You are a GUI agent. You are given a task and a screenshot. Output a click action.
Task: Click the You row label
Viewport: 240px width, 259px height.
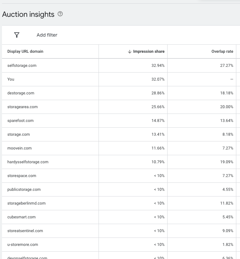click(11, 79)
